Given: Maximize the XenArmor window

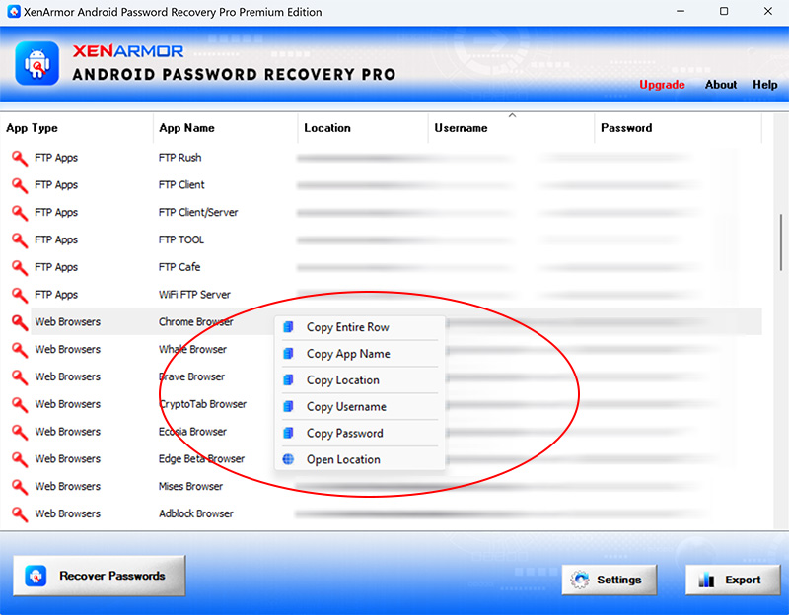Looking at the screenshot, I should pyautogui.click(x=724, y=11).
